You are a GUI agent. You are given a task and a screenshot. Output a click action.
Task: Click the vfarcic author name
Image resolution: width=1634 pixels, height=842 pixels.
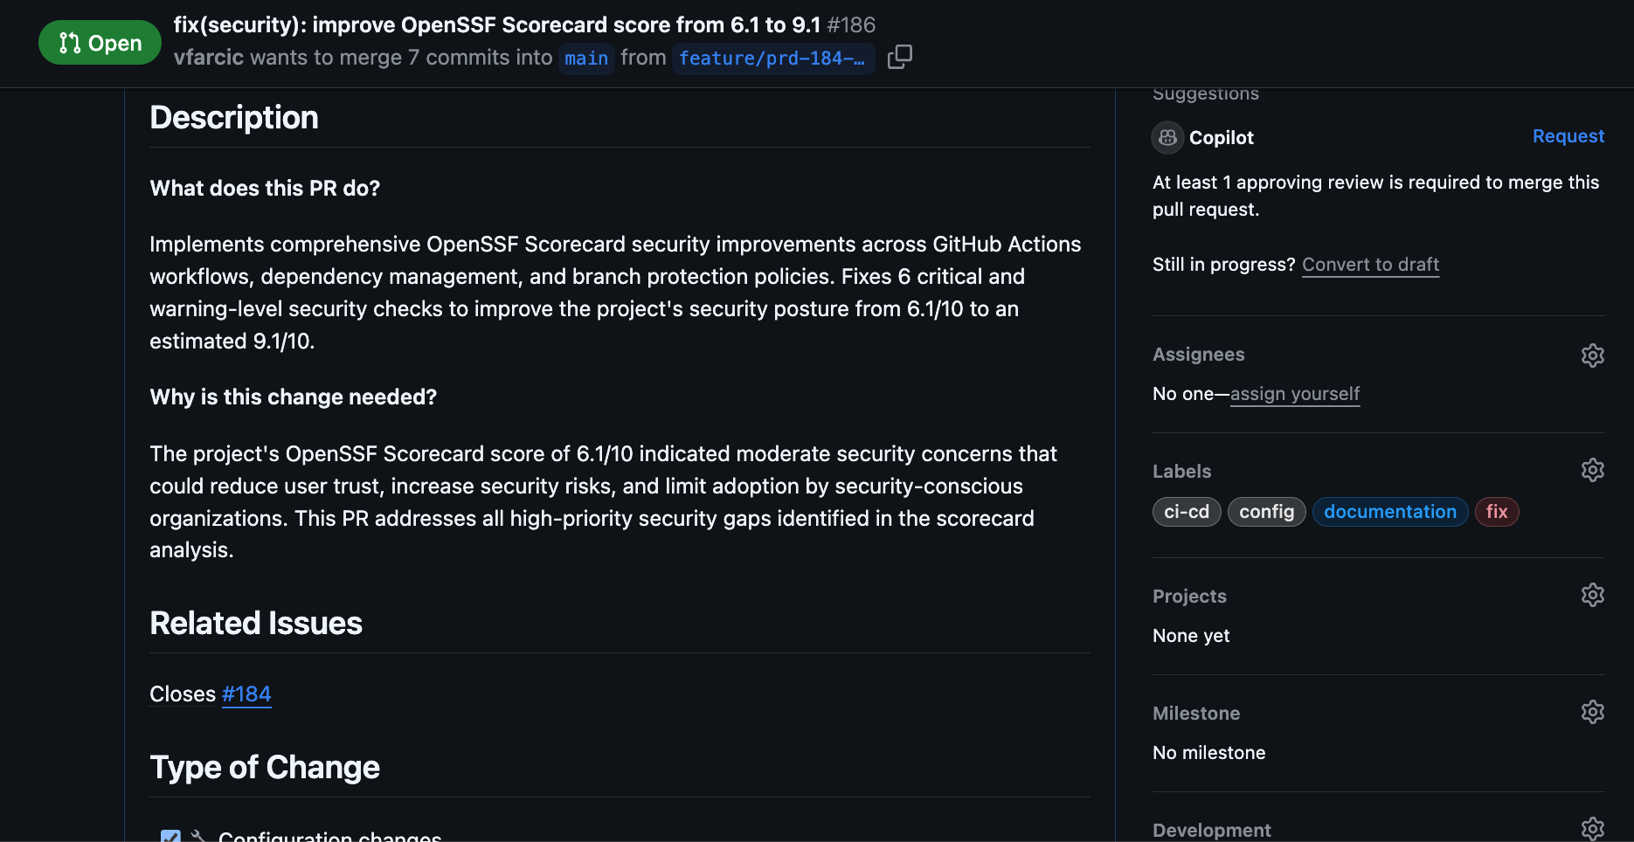tap(209, 58)
